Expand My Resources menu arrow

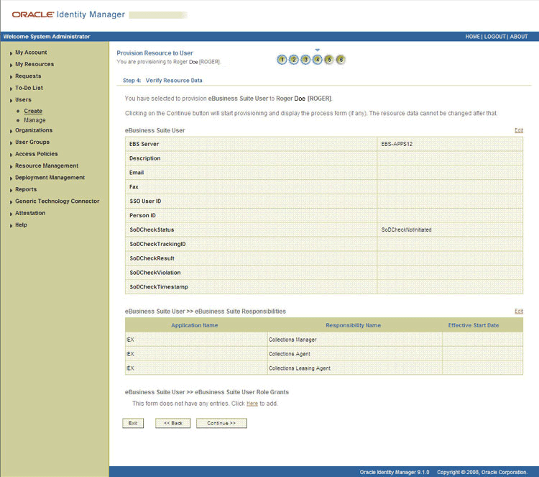(x=11, y=65)
